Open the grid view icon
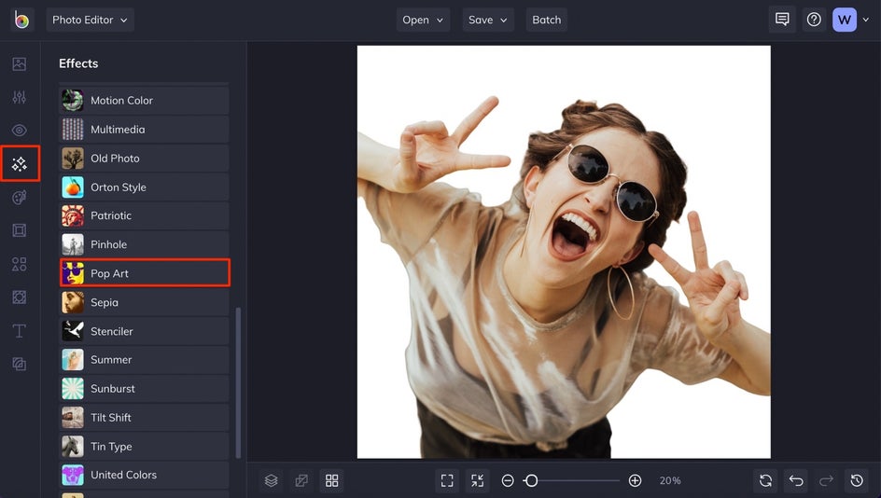The height and width of the screenshot is (498, 881). 332,480
